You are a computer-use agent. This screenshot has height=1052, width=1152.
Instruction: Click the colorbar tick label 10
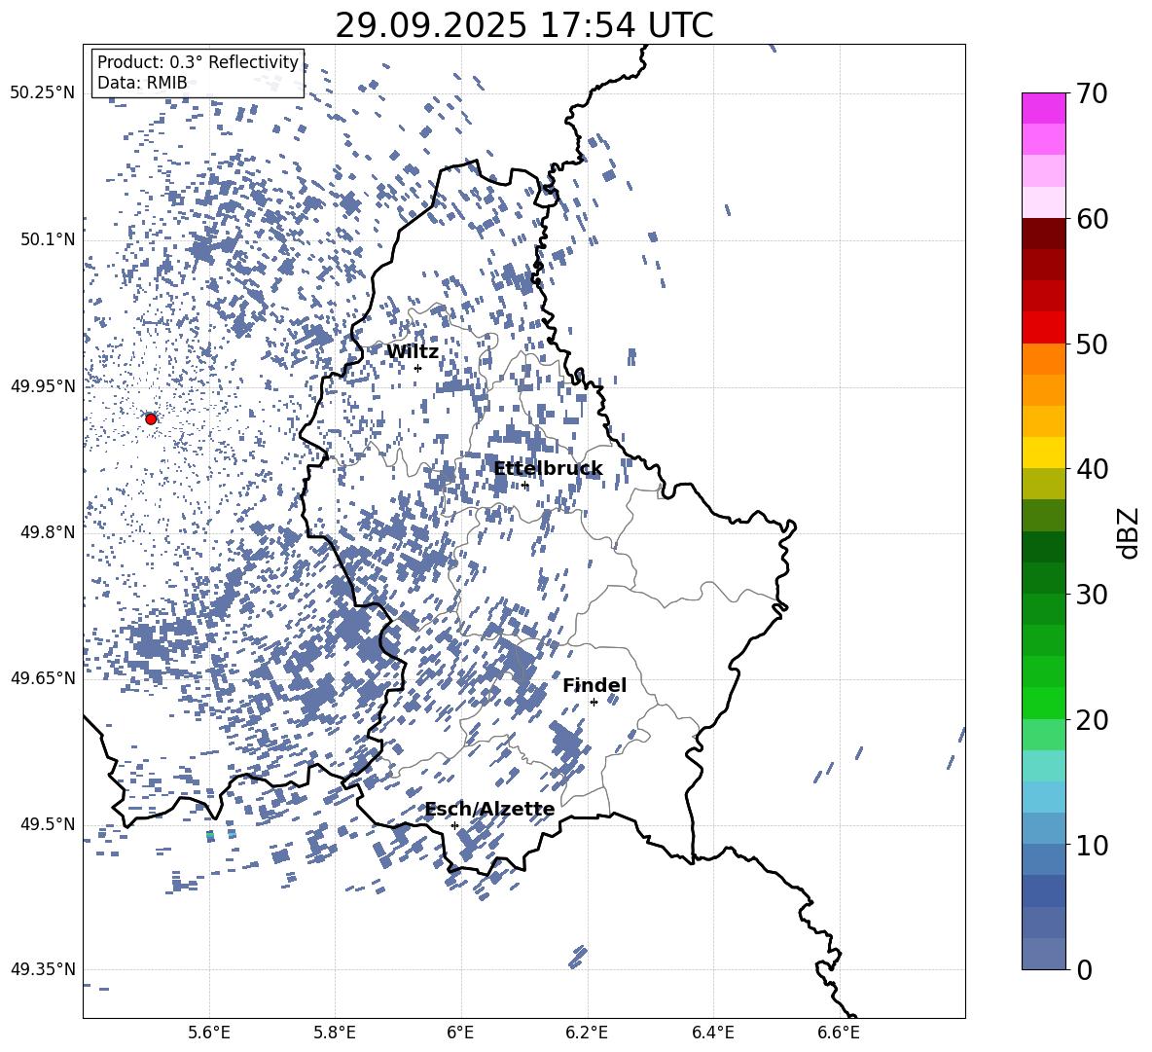[x=1093, y=845]
